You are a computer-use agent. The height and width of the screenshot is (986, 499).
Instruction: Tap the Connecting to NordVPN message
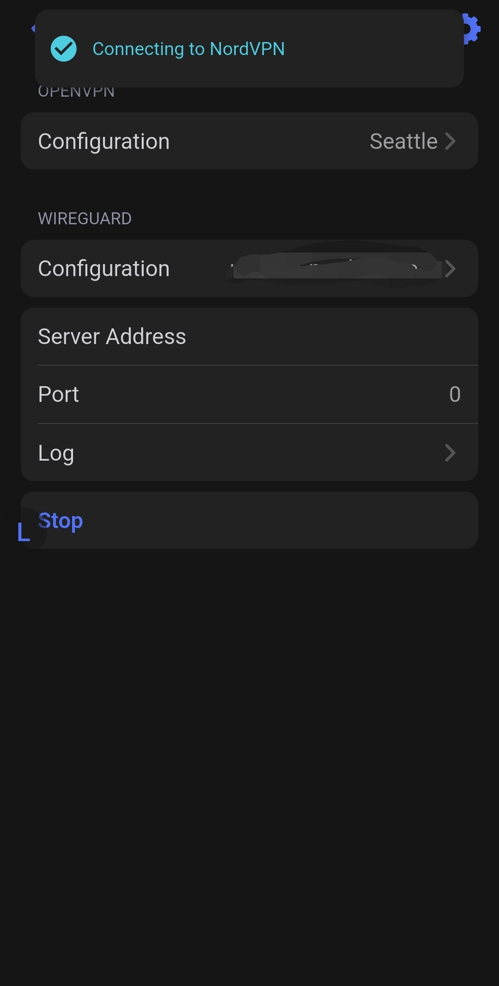pos(189,49)
